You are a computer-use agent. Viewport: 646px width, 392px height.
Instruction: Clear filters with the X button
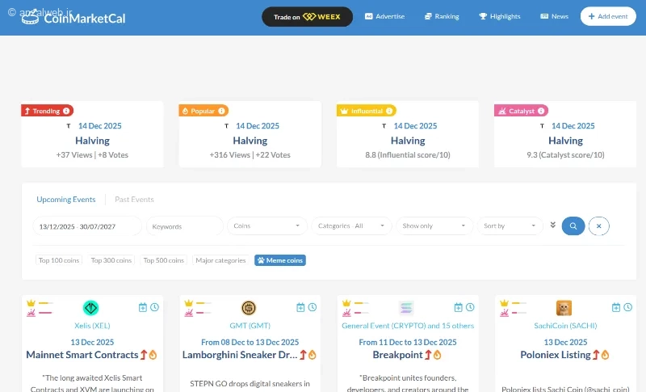tap(598, 226)
